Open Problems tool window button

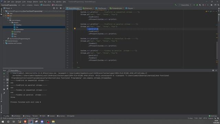[16, 116]
